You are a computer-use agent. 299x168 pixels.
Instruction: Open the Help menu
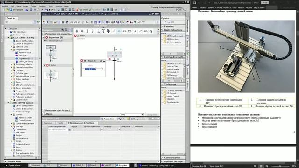click(66, 6)
